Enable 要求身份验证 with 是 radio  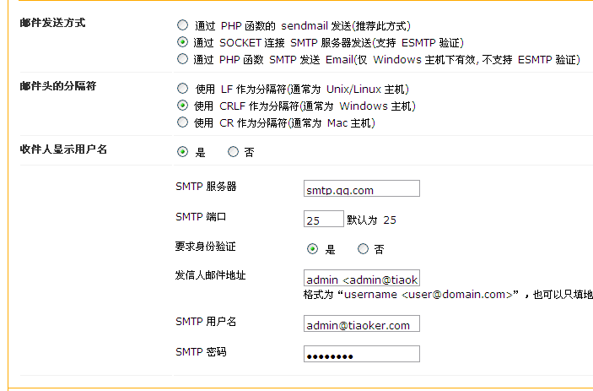(312, 248)
